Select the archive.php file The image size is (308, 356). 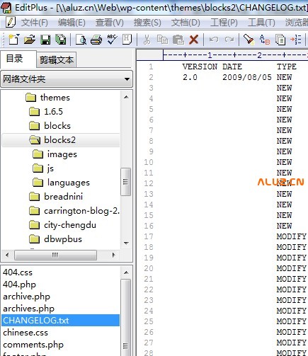(x=26, y=297)
